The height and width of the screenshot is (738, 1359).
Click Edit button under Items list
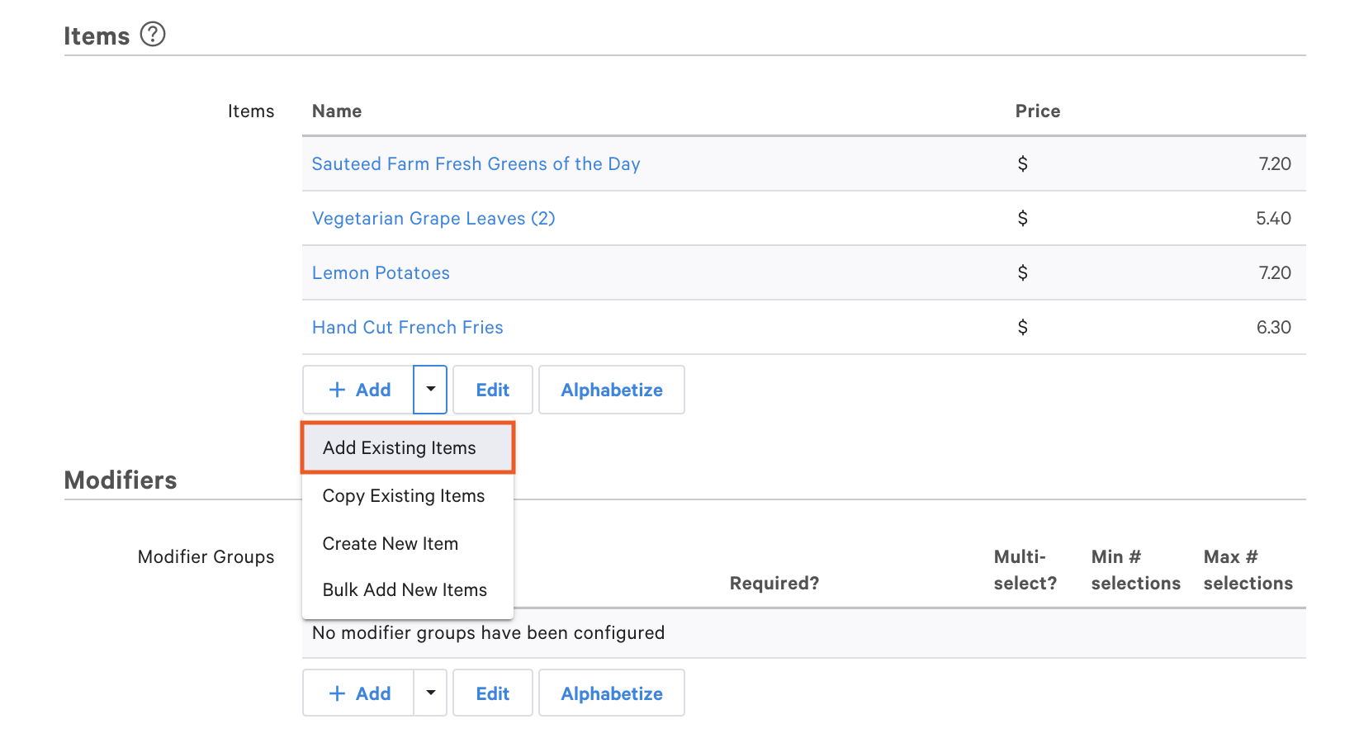coord(493,390)
